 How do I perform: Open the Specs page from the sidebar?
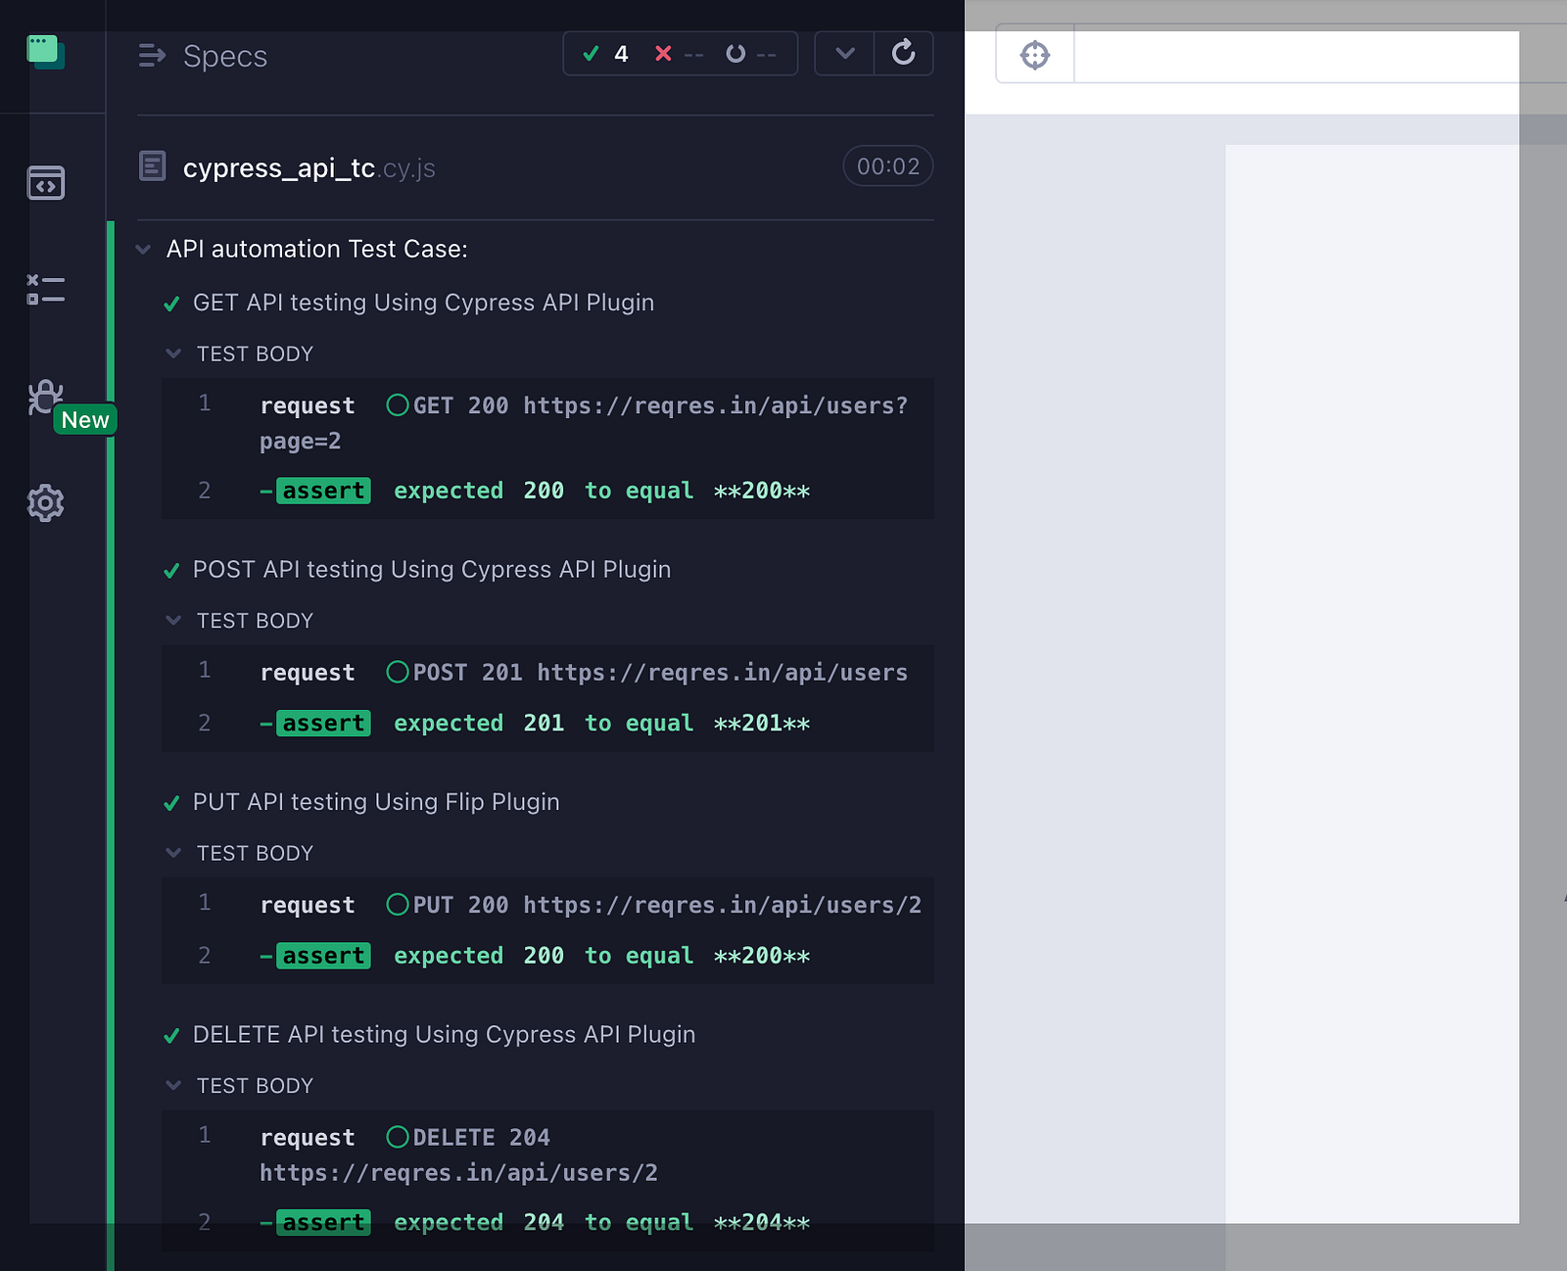tap(46, 183)
